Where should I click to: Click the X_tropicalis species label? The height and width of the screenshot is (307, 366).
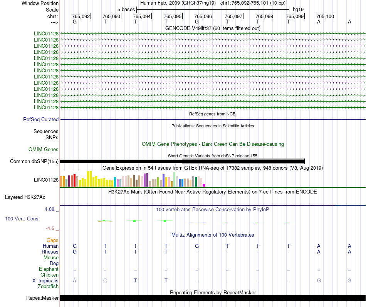click(45, 281)
